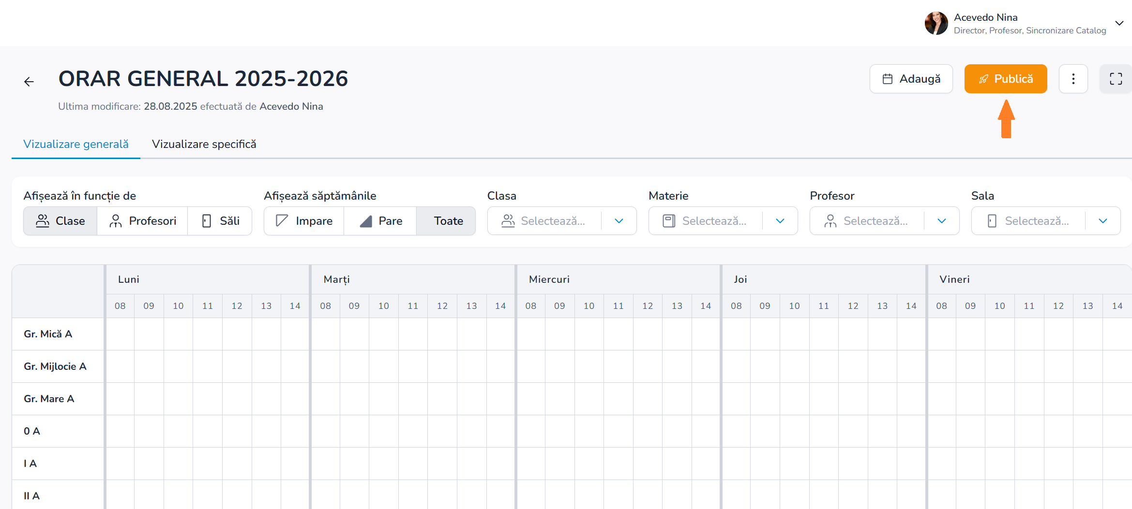Click Gr. Mare A Marți 09 cell
Image resolution: width=1132 pixels, height=509 pixels.
354,399
